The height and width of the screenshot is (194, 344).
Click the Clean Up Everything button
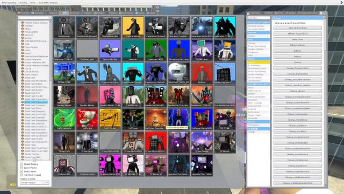[297, 28]
